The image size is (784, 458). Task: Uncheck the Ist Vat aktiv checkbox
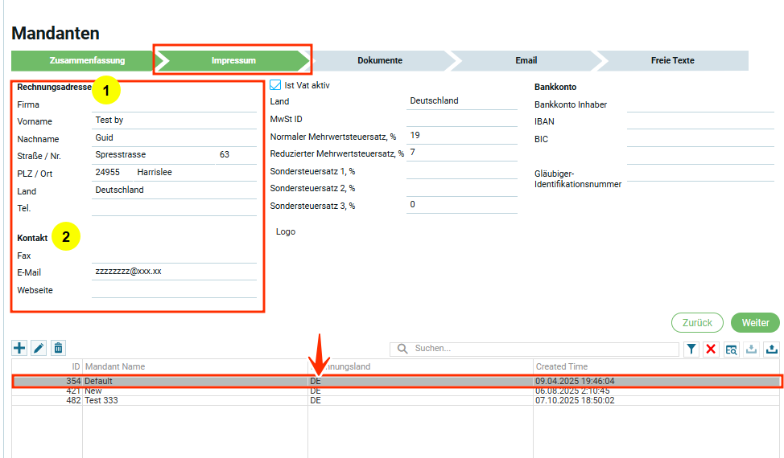pyautogui.click(x=276, y=85)
